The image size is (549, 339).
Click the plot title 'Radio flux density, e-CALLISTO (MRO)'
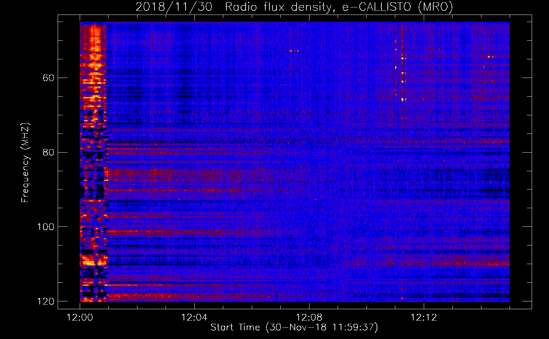click(339, 7)
